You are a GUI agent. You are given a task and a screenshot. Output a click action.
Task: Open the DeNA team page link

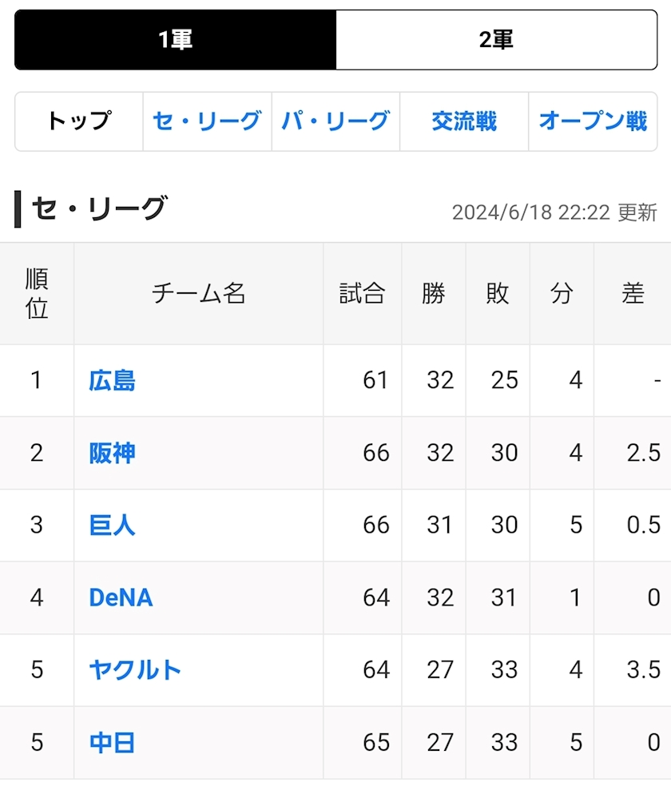[121, 598]
